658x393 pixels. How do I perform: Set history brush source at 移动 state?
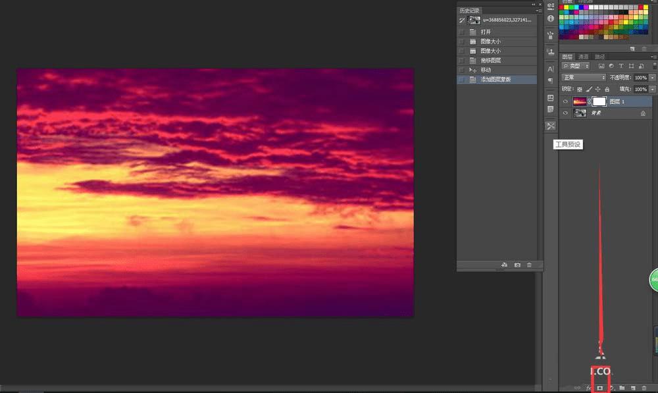[x=462, y=70]
